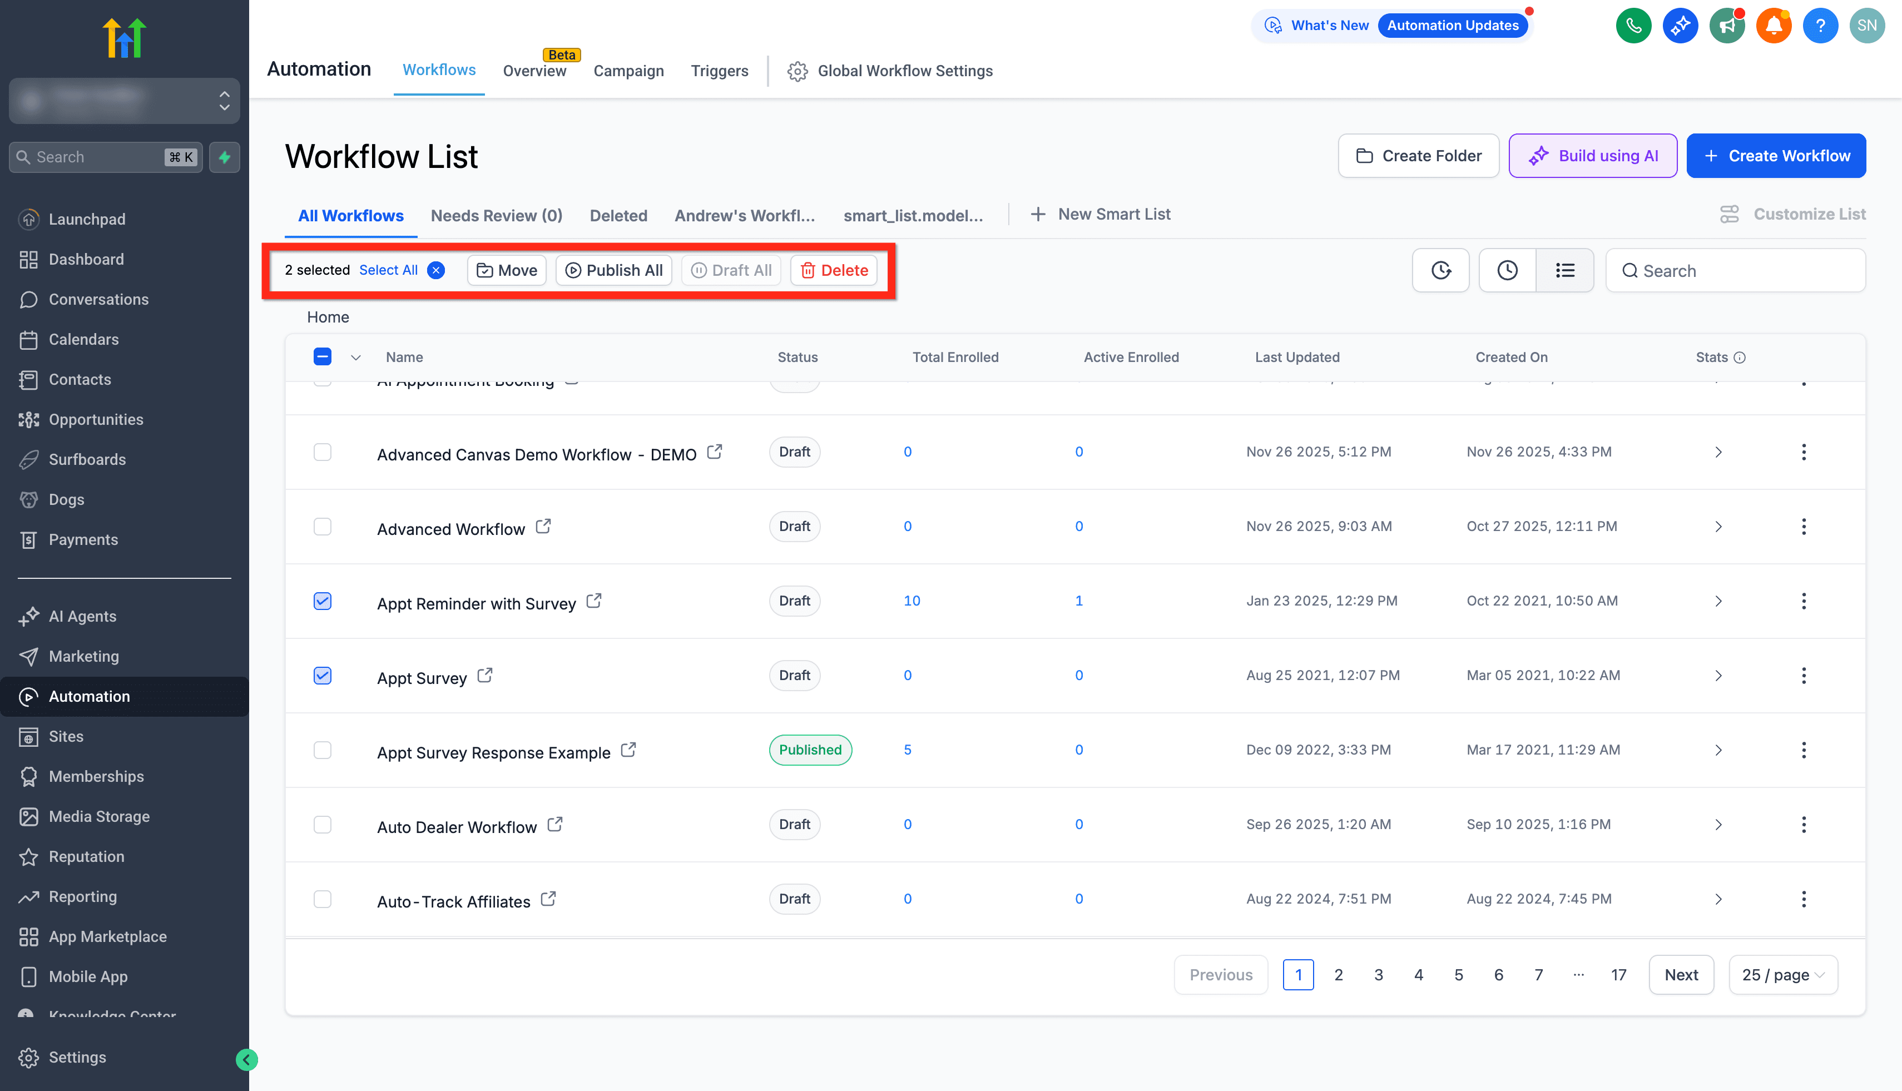This screenshot has height=1091, width=1902.
Task: Click Build using AI button
Action: pyautogui.click(x=1592, y=156)
